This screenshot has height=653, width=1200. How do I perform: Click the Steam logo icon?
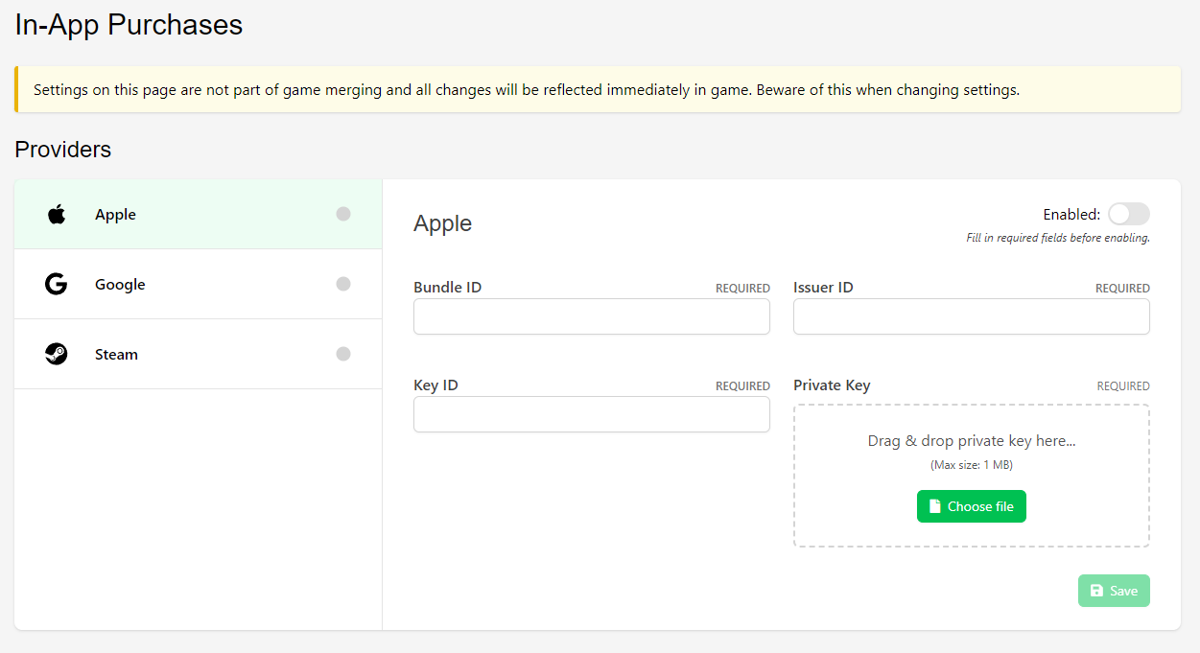tap(57, 354)
